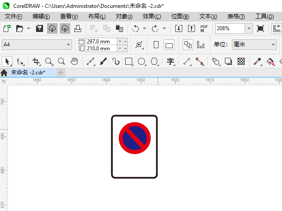Open the 文本(X) menu
This screenshot has height=211, width=282.
click(208, 17)
